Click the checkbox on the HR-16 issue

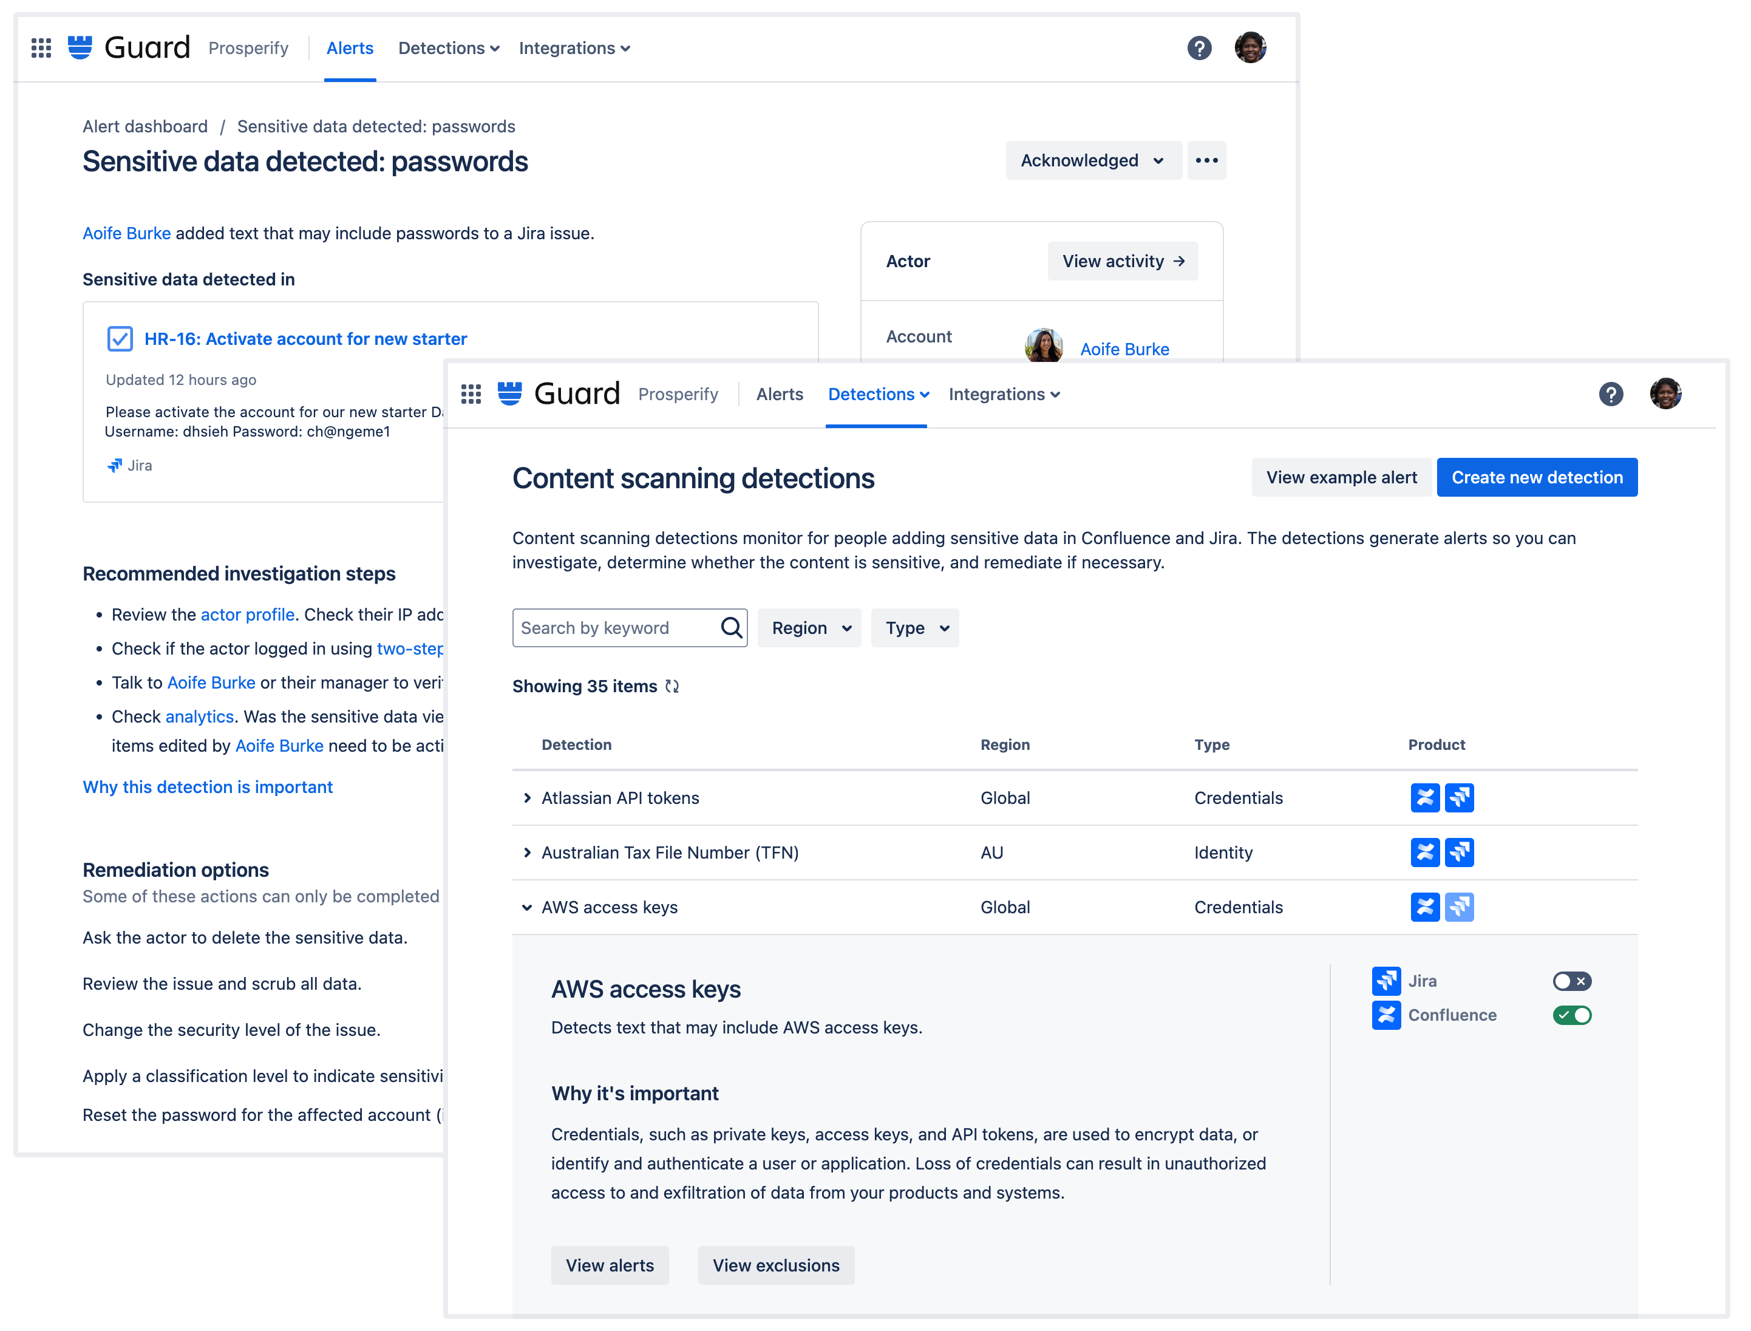click(x=120, y=338)
